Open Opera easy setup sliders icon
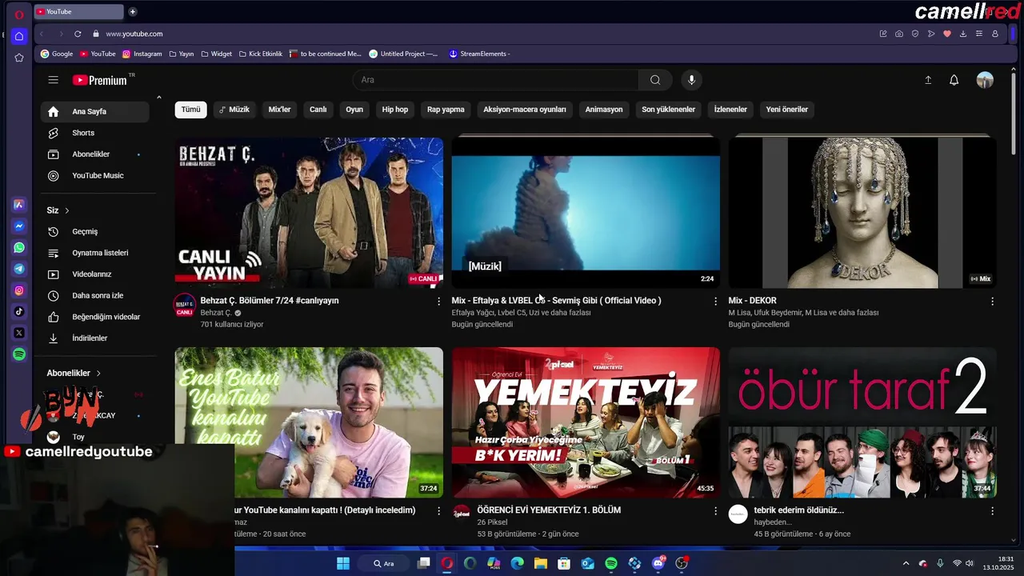 coord(979,34)
